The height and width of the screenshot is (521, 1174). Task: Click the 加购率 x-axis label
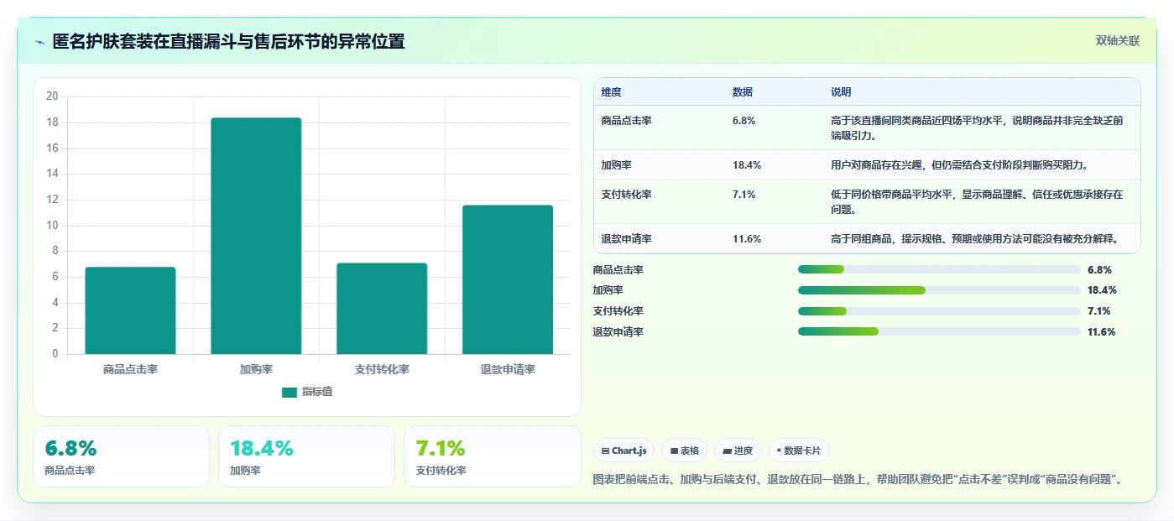point(256,369)
